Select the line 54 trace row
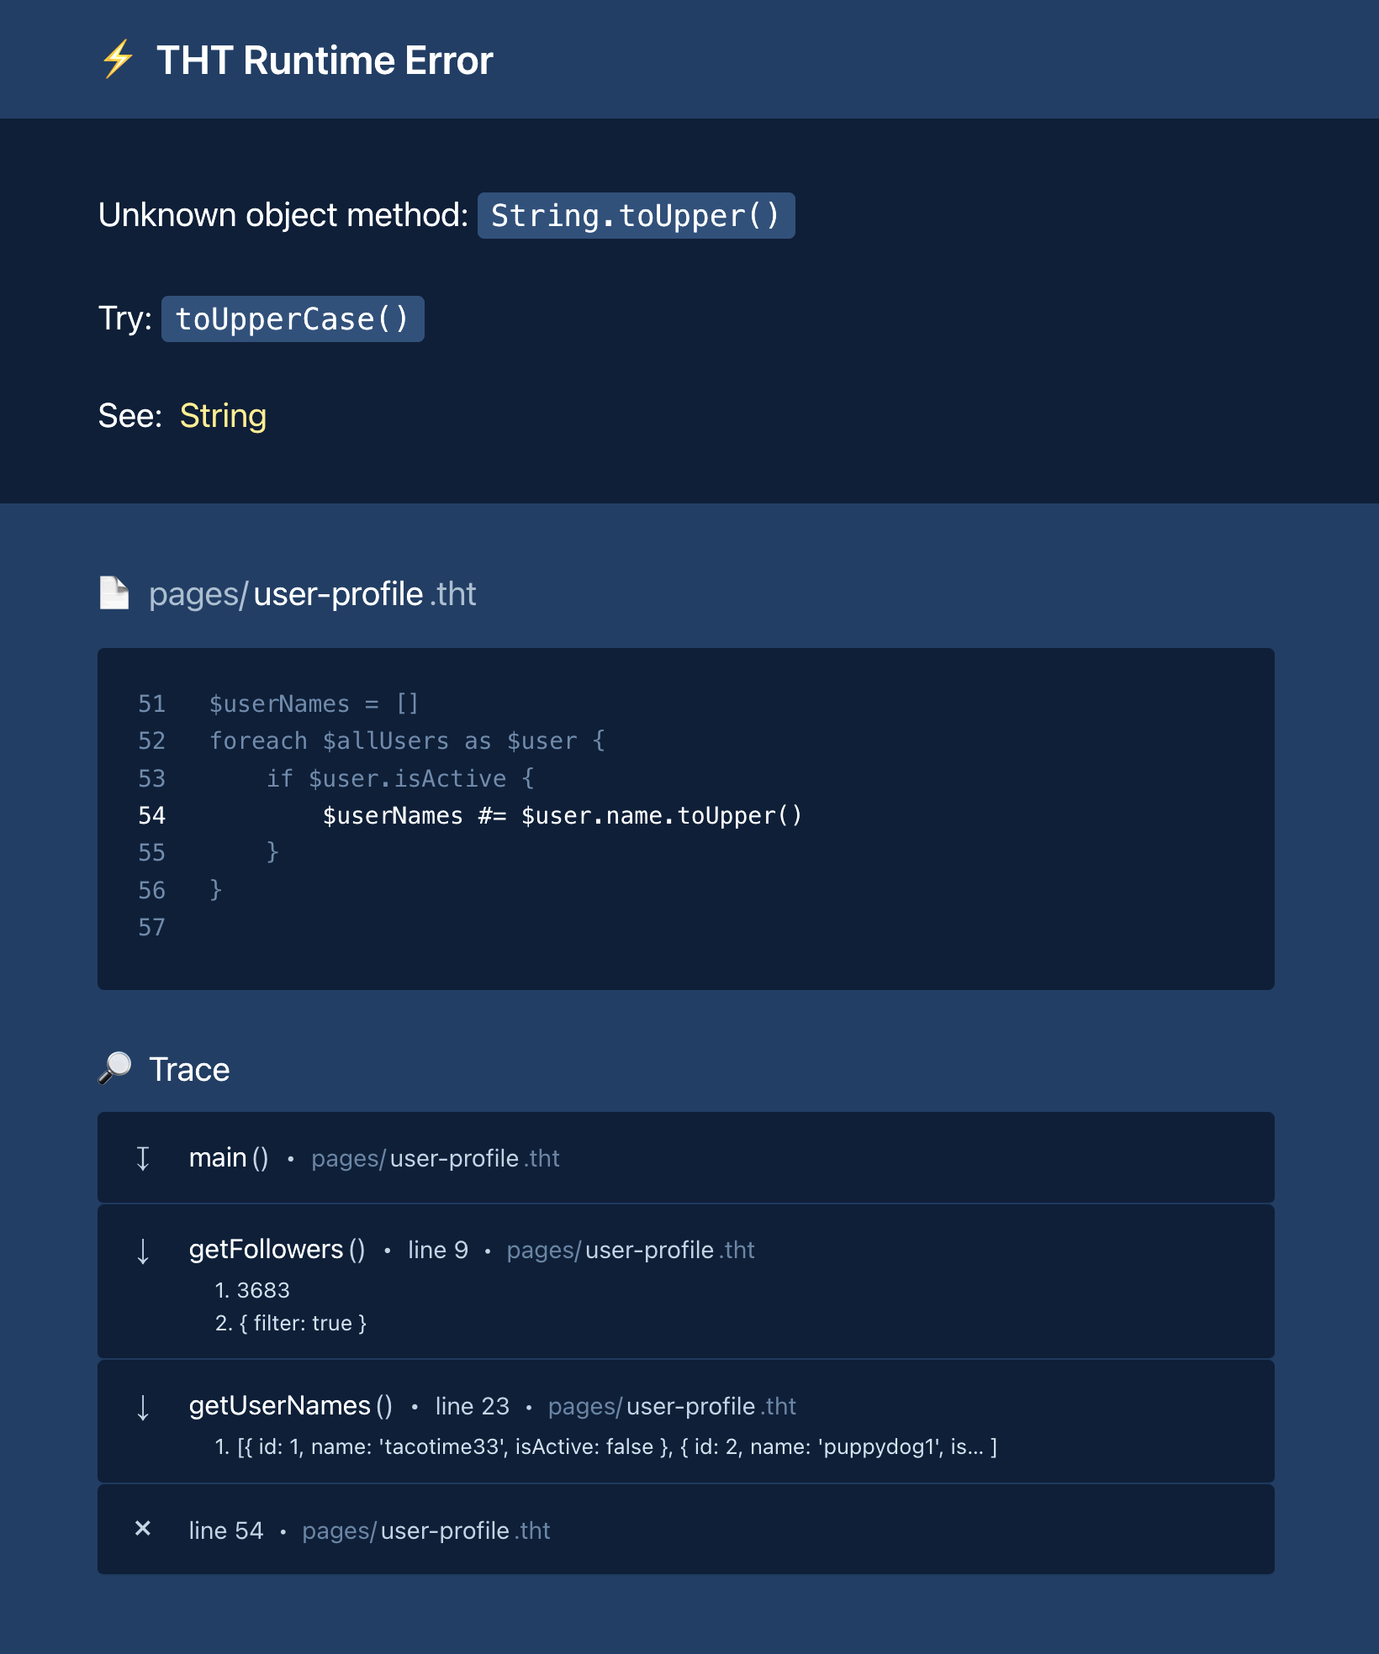1379x1654 pixels. click(x=225, y=1530)
